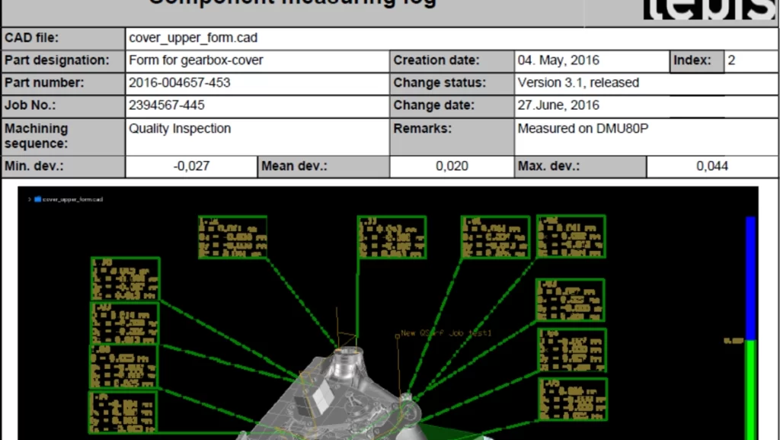780x440 pixels.
Task: Click the part number 2016-004657-453 field
Action: click(x=257, y=82)
